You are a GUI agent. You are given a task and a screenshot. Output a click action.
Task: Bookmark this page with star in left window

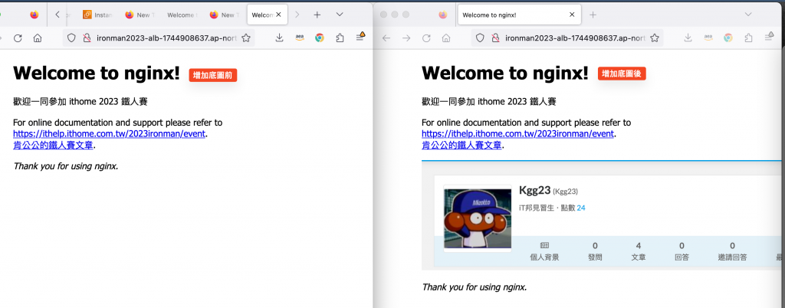tap(246, 38)
